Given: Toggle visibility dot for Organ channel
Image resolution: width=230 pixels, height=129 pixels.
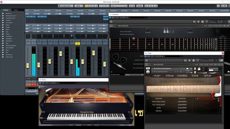Looking at the screenshot, I should [x=3, y=27].
